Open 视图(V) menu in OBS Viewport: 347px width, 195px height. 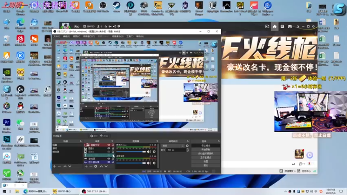tap(77, 36)
